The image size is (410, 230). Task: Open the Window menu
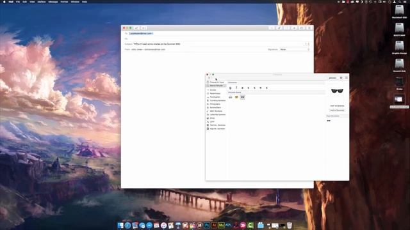click(75, 1)
